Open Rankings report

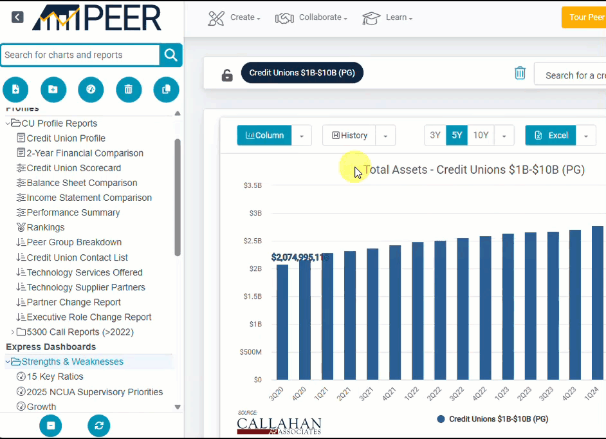click(41, 227)
